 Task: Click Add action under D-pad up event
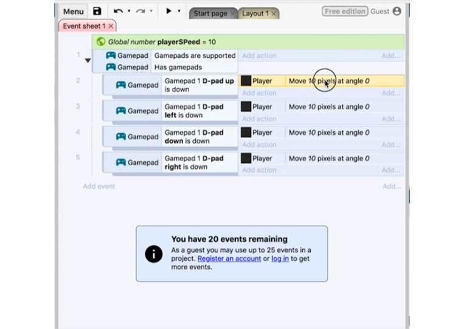pos(259,93)
